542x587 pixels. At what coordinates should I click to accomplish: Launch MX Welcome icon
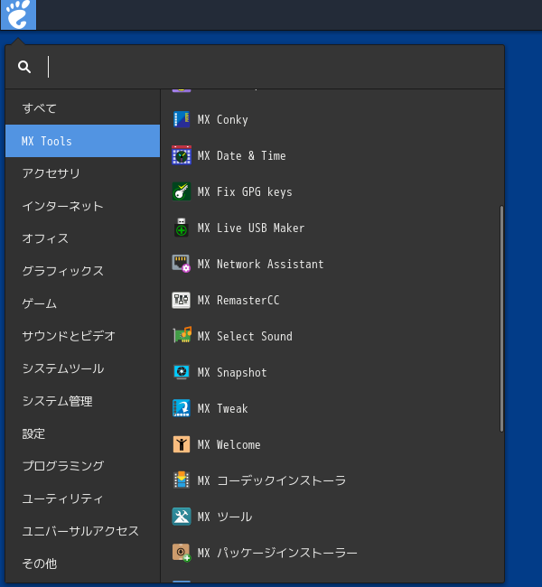[x=182, y=444]
